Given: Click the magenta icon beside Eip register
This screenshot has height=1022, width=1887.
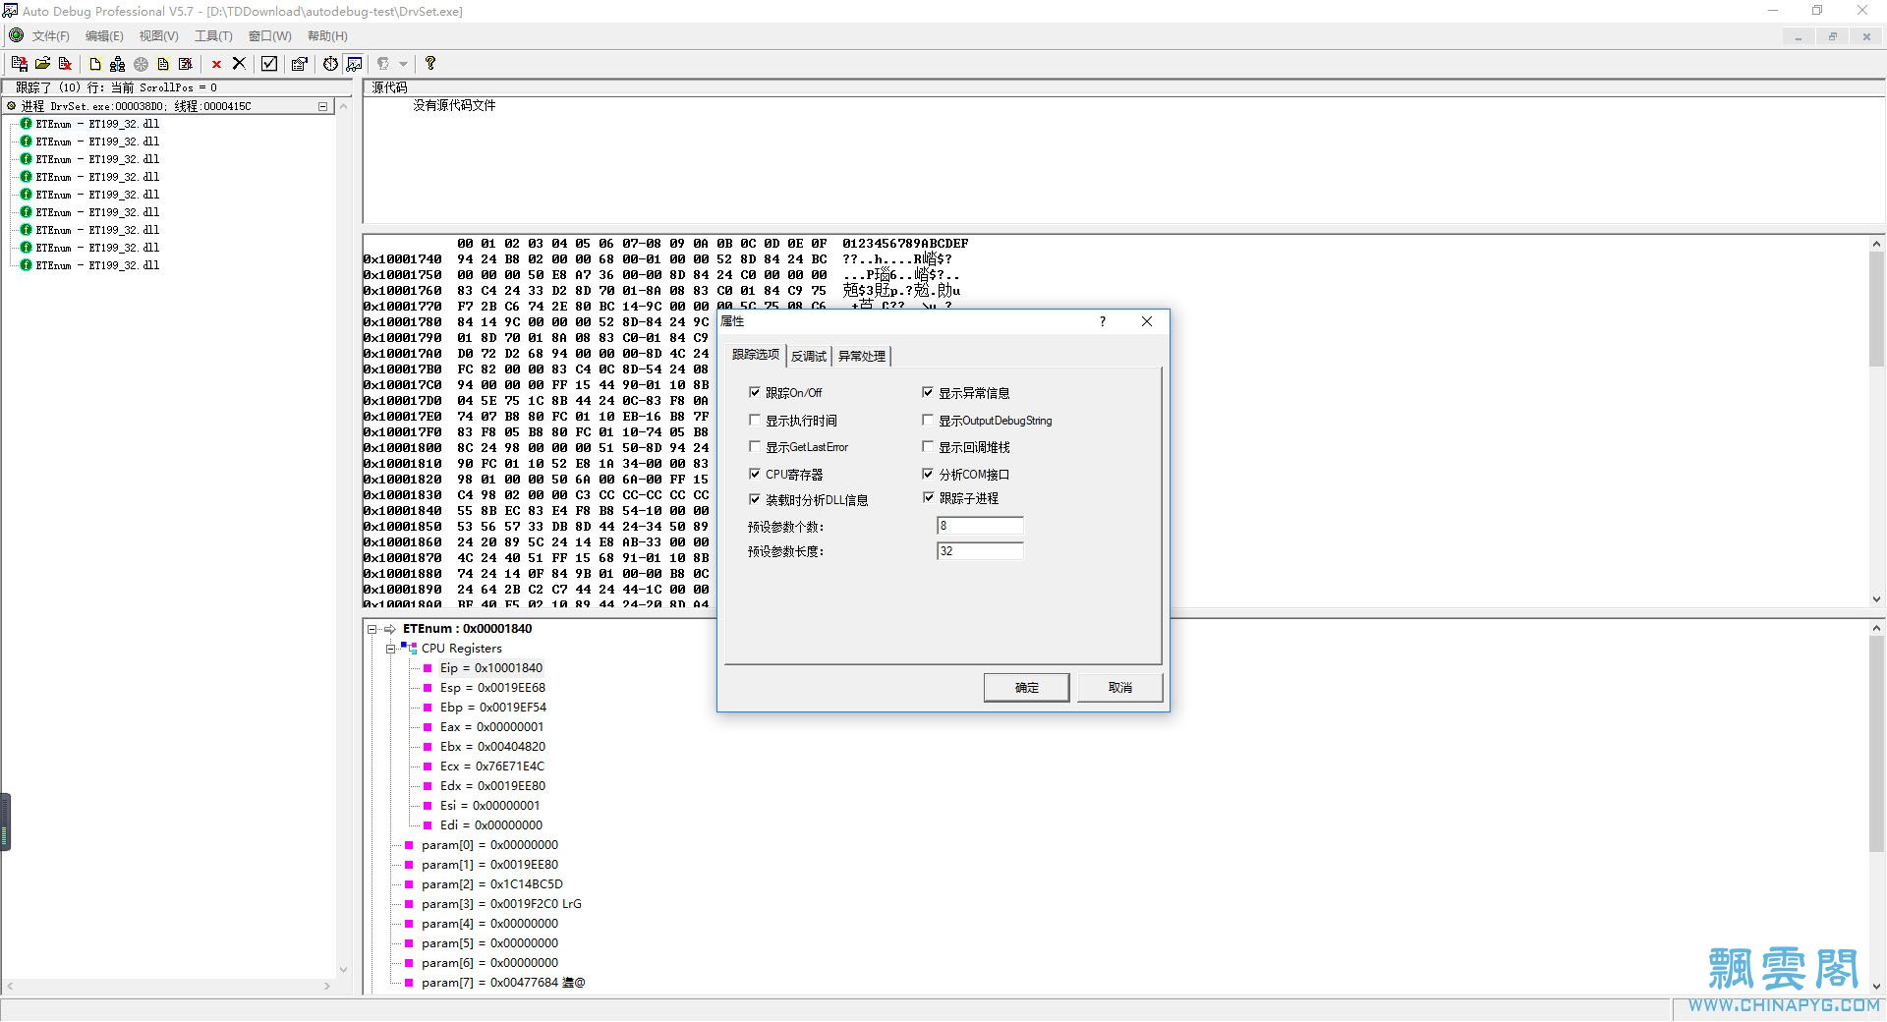Looking at the screenshot, I should [x=428, y=668].
